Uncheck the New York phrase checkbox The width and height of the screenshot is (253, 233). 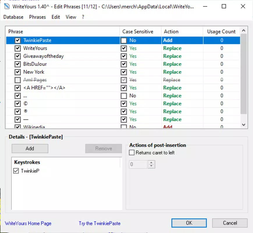(x=17, y=72)
